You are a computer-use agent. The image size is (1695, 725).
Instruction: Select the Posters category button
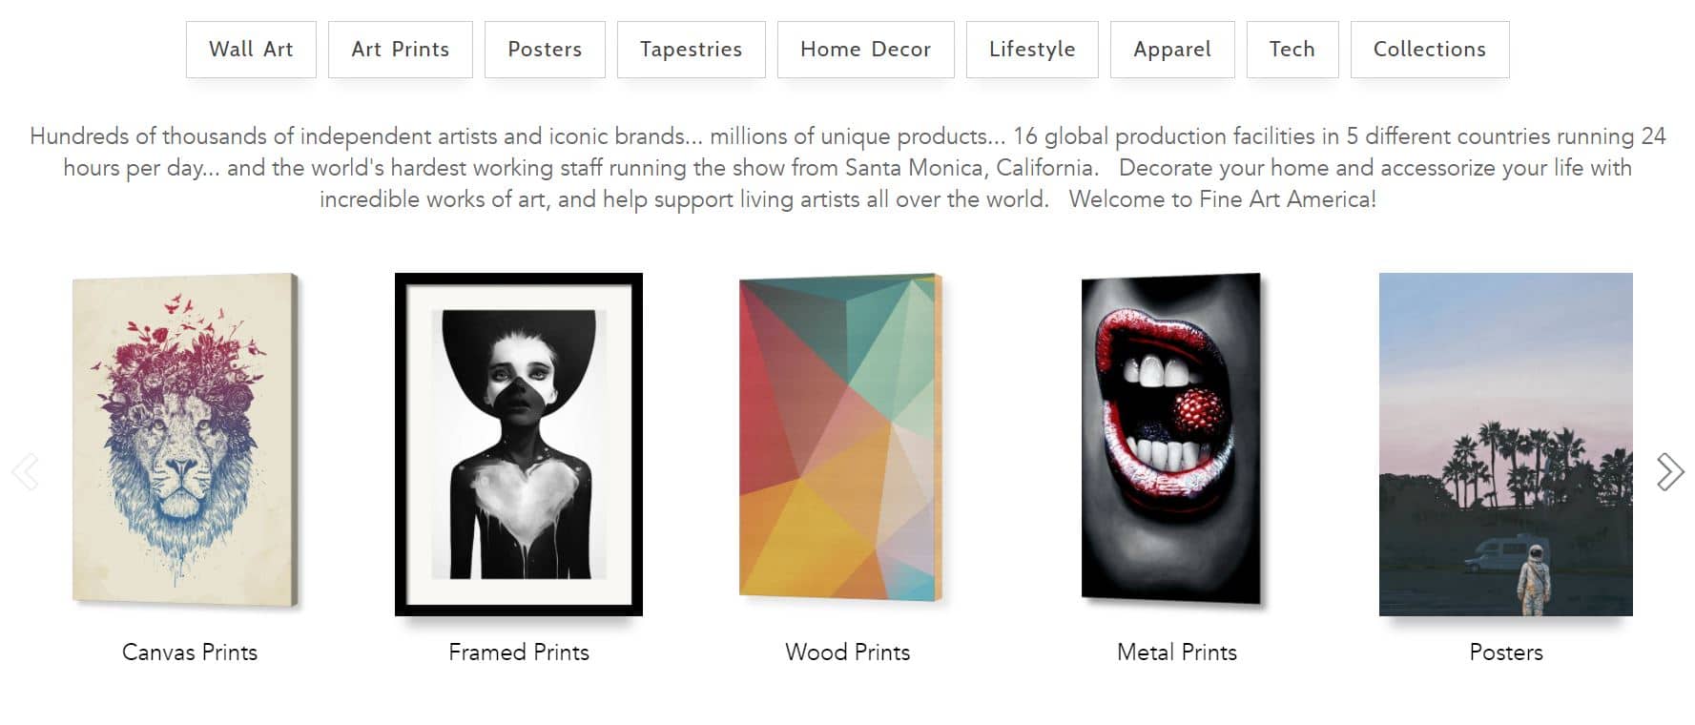[545, 50]
